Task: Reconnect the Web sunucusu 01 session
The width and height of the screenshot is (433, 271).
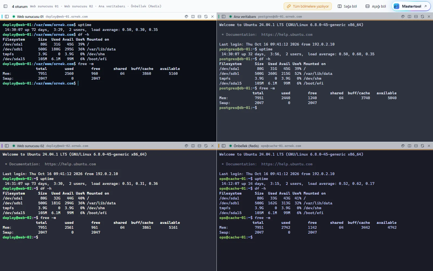Action: point(206,17)
